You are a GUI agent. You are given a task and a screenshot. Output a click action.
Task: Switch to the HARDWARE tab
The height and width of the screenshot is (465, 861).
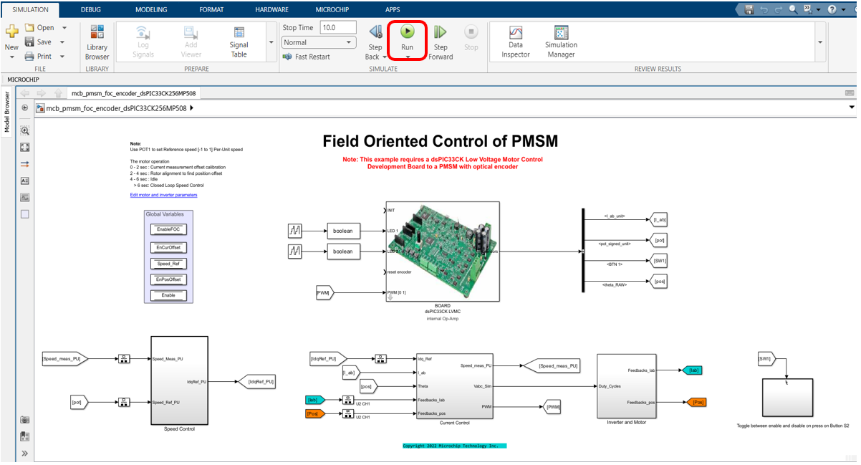click(x=271, y=9)
